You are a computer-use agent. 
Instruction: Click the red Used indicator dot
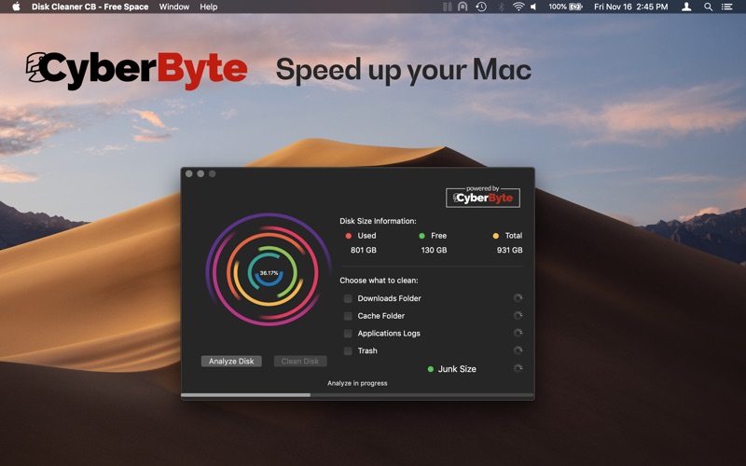point(348,236)
